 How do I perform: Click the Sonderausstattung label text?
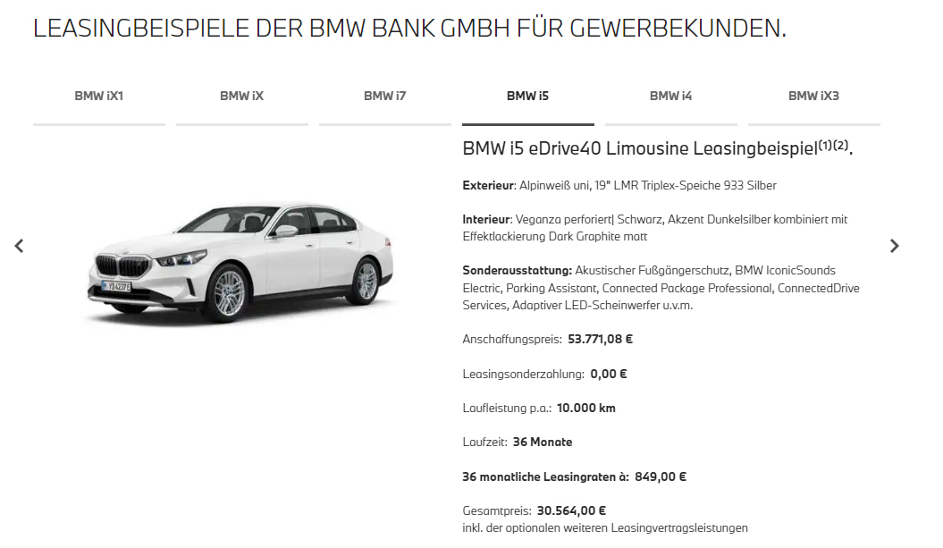(x=518, y=271)
